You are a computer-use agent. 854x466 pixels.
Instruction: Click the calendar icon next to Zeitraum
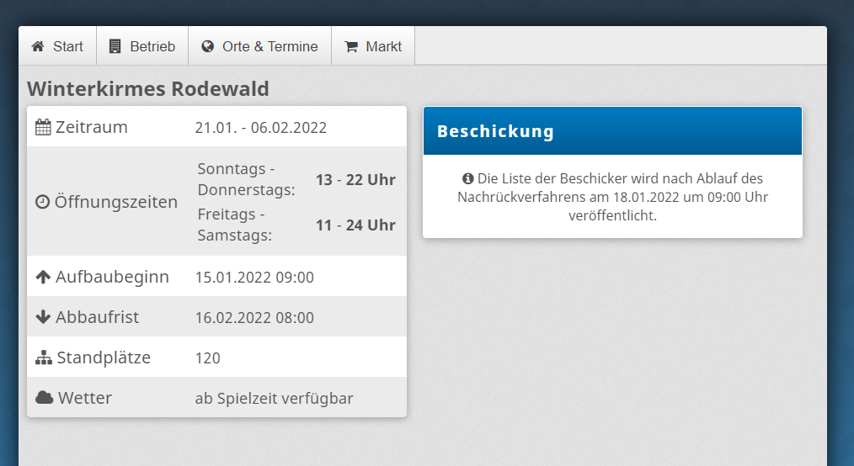[x=43, y=128]
